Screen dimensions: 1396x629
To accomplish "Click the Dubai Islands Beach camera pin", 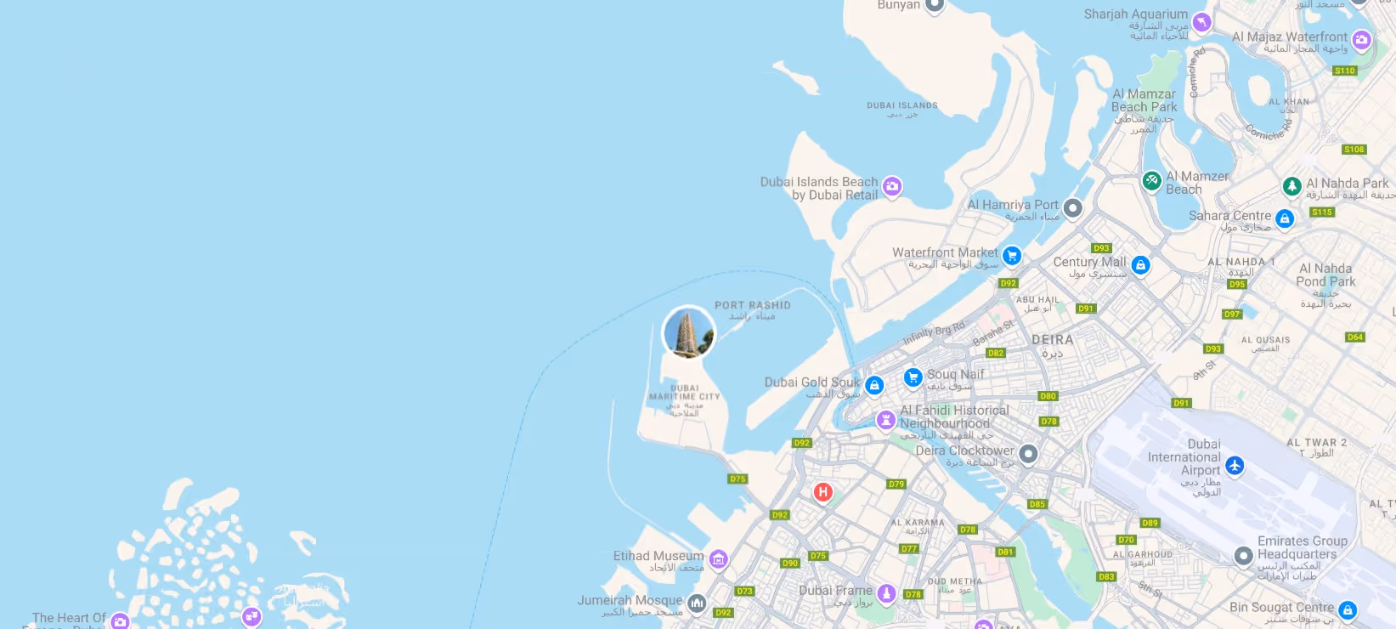I will tap(892, 186).
